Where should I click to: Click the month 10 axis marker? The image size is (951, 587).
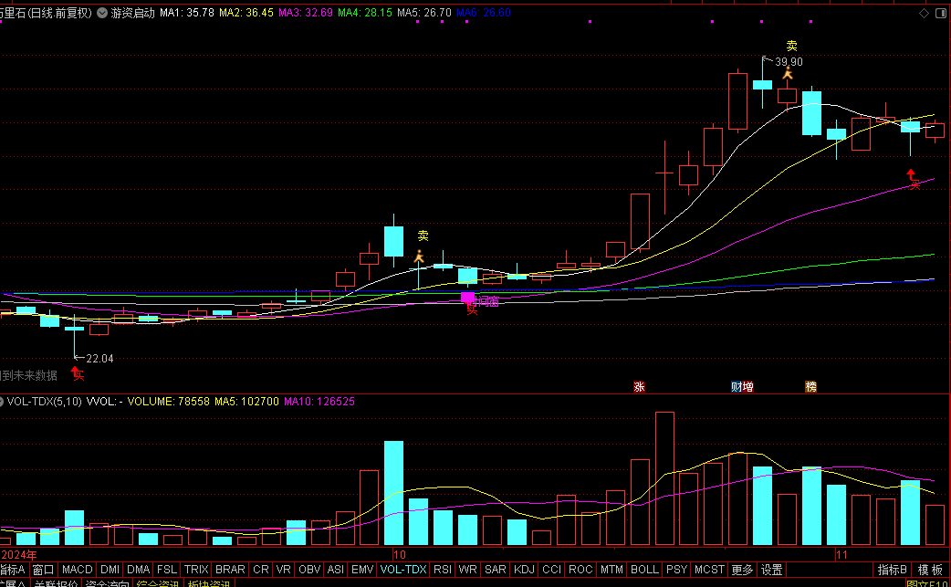point(399,554)
